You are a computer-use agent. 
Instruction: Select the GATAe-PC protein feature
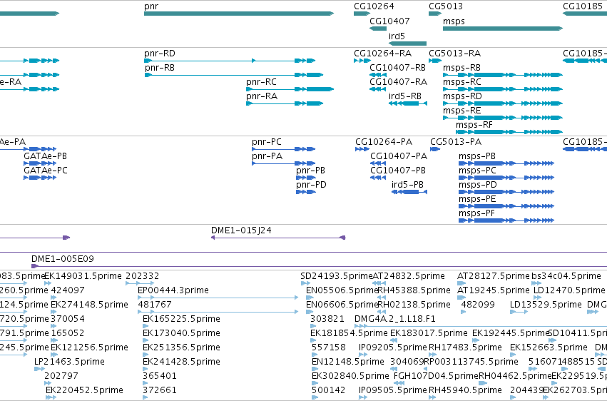pos(40,178)
